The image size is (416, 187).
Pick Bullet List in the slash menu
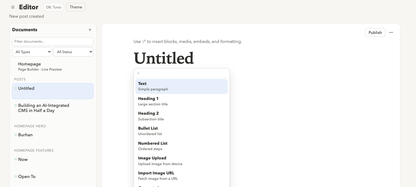click(181, 131)
